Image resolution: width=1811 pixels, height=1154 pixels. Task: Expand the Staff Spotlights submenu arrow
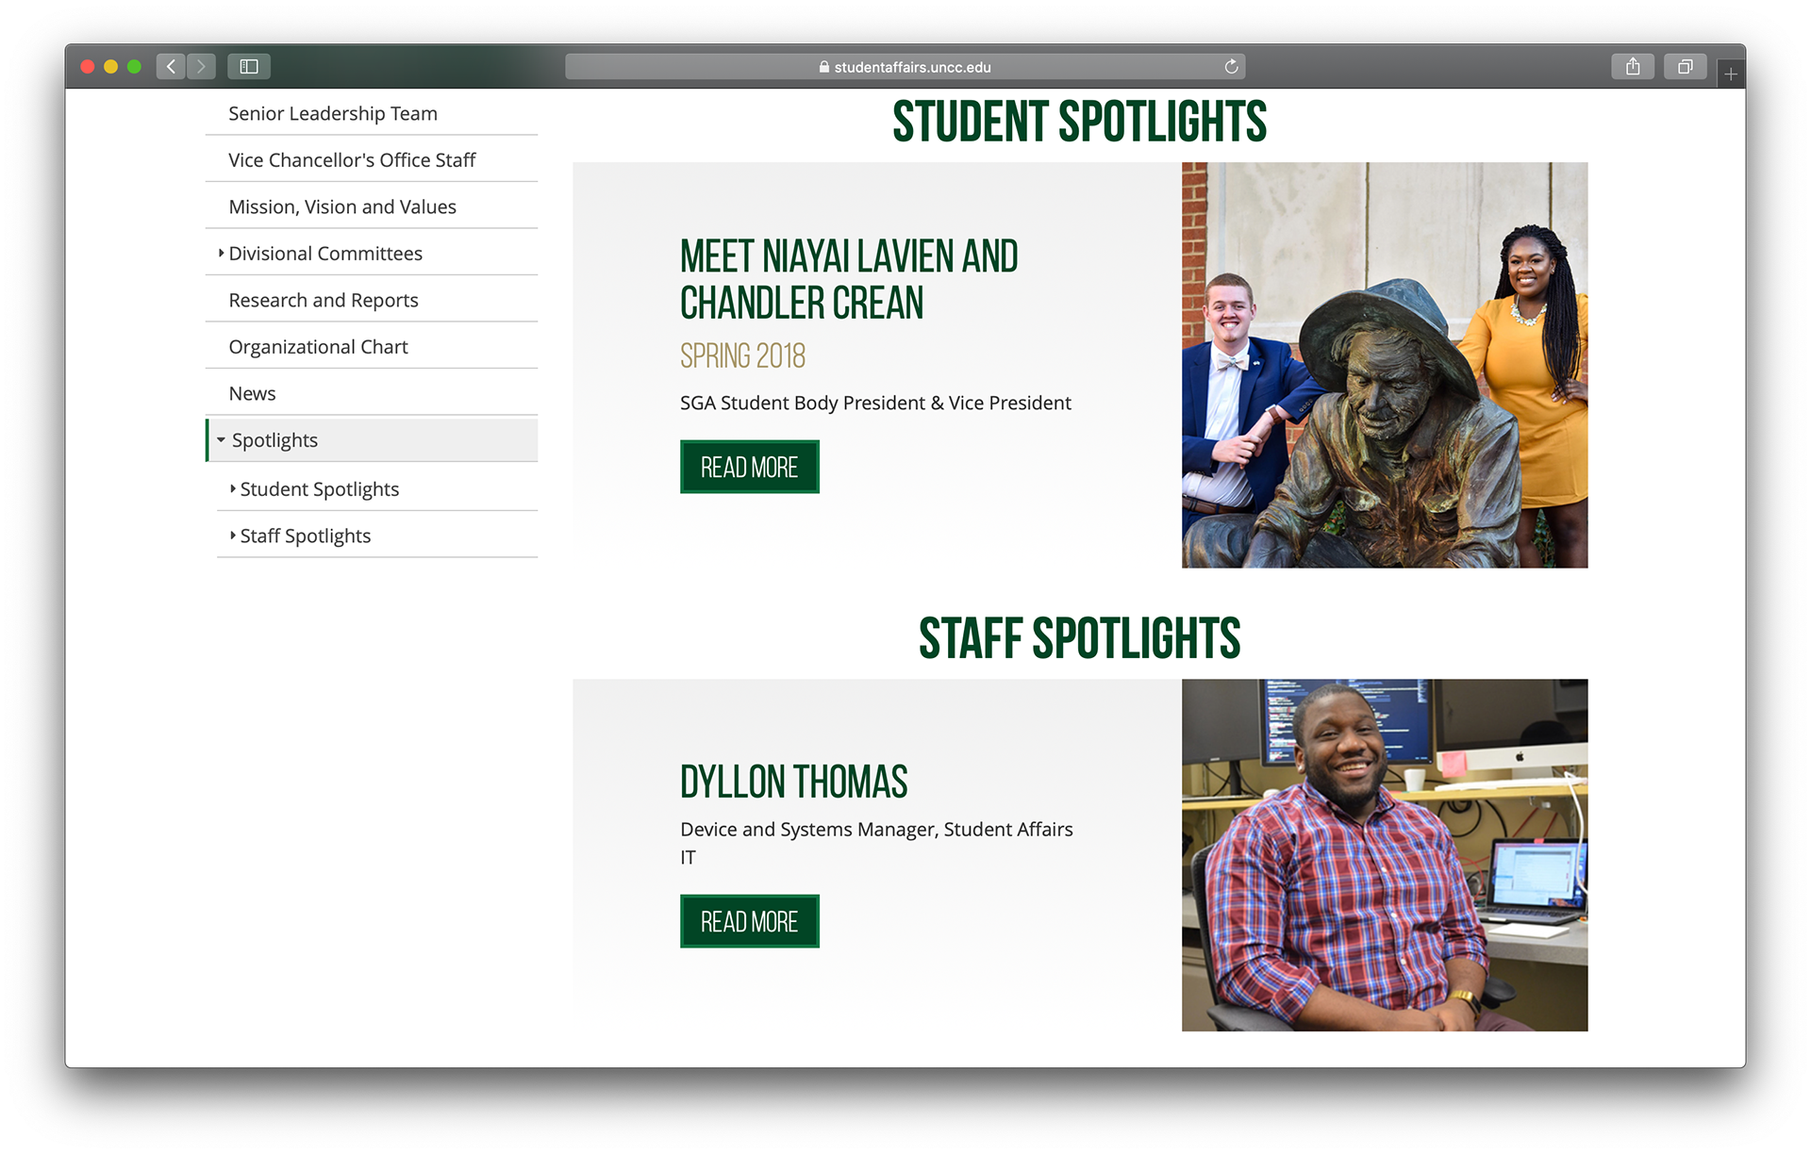point(233,535)
